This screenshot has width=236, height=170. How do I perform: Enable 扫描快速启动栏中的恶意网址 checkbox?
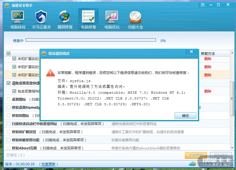(x=8, y=124)
